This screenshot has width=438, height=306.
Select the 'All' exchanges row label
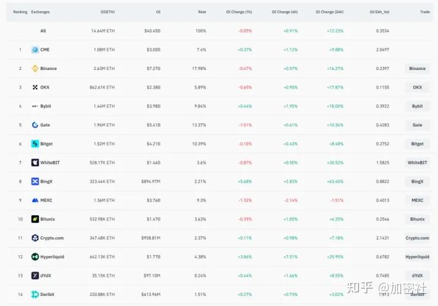[x=43, y=31]
